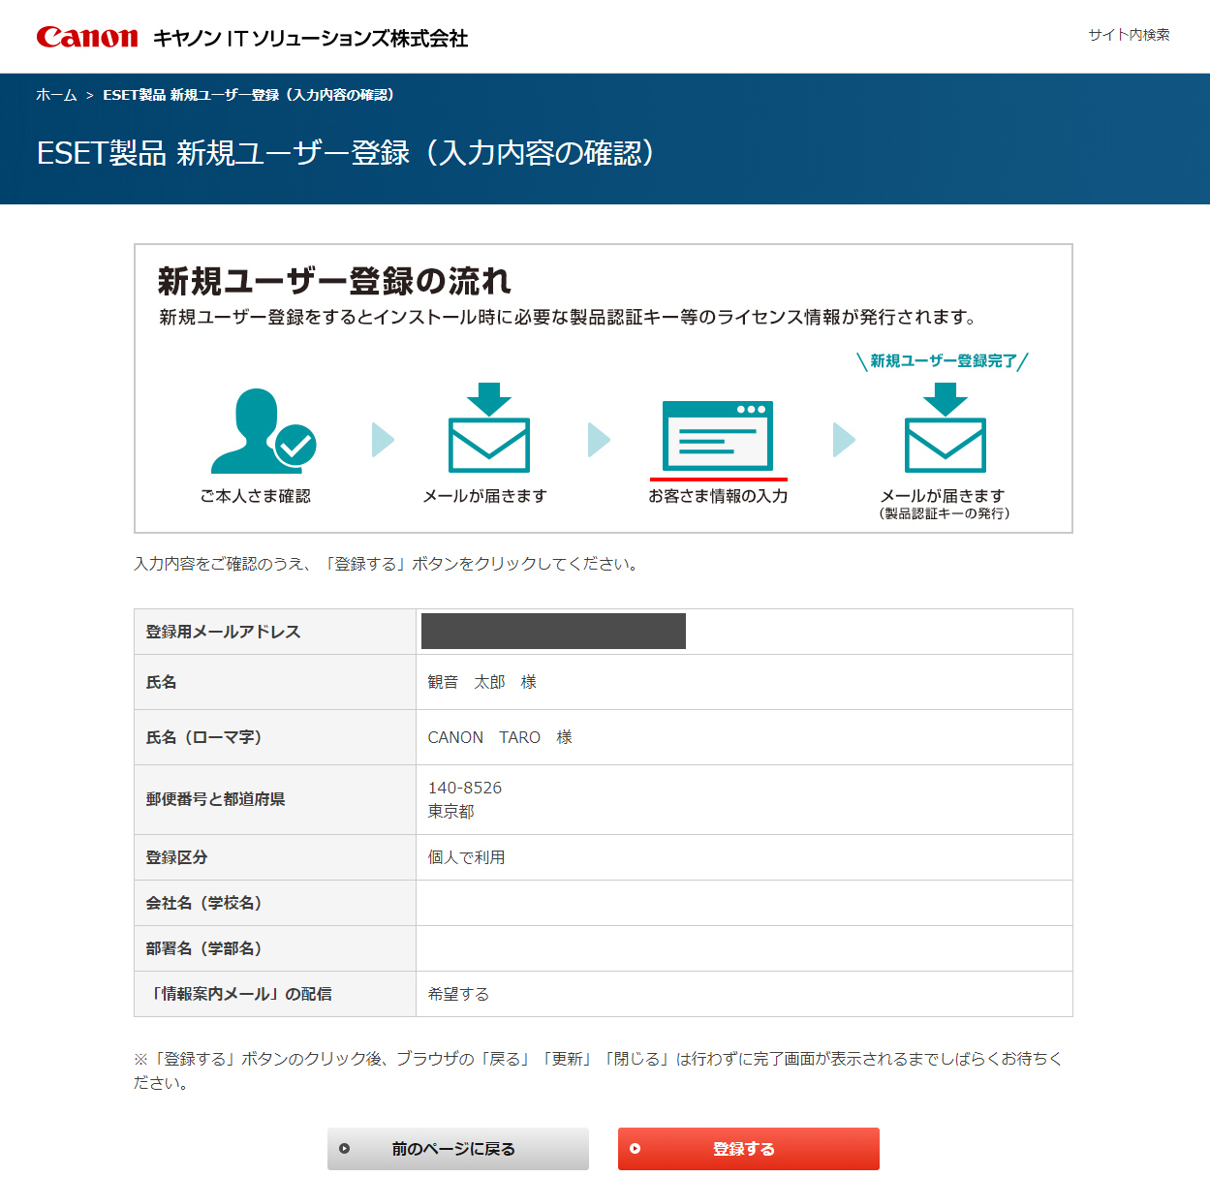Click the キヤノンITソリューションズ株式会社 company name
This screenshot has height=1177, width=1210.
click(x=311, y=39)
